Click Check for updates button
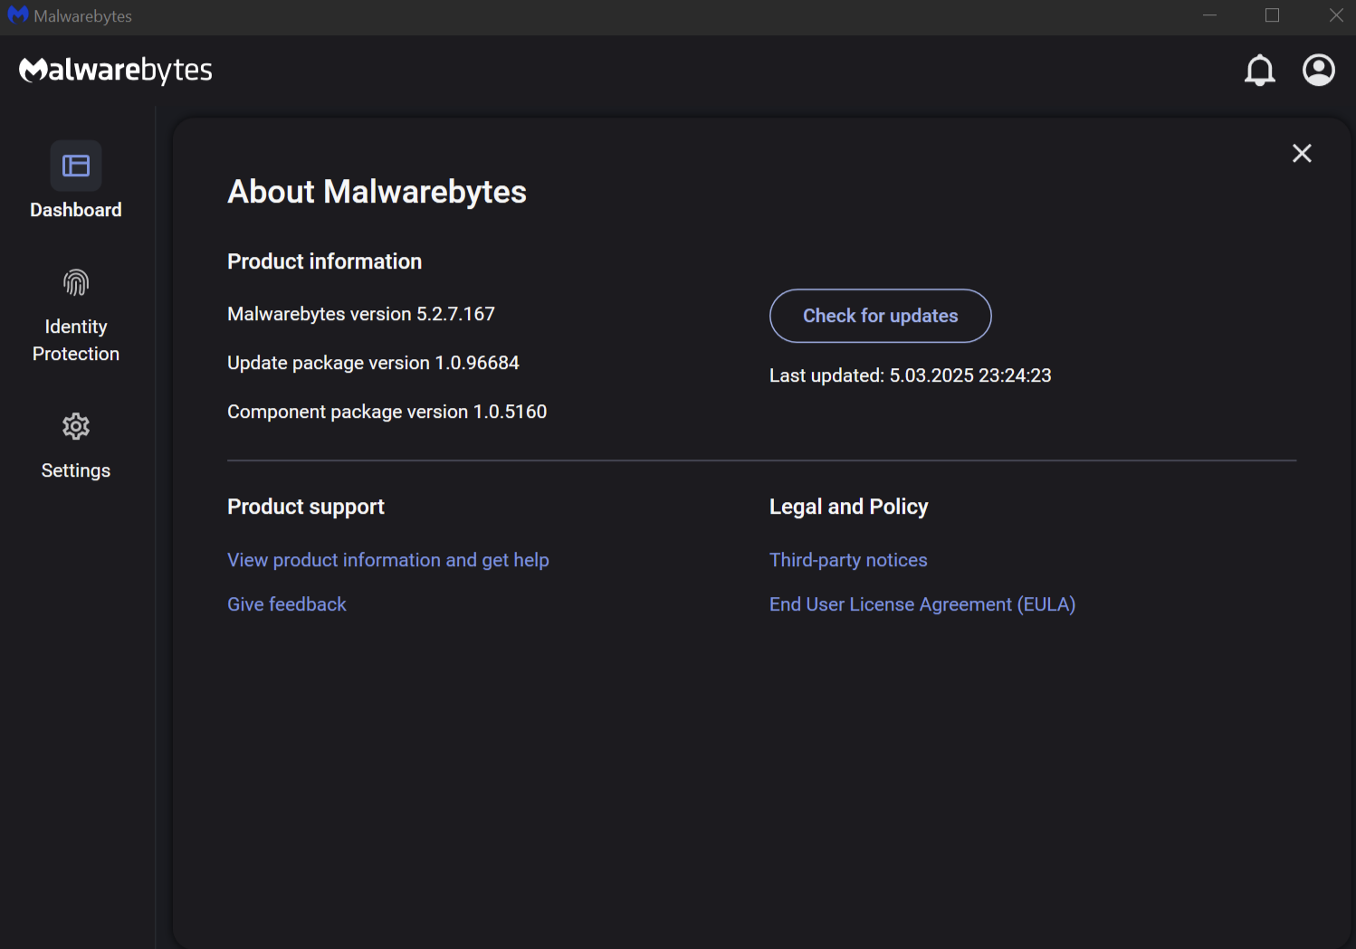The image size is (1356, 949). tap(880, 316)
